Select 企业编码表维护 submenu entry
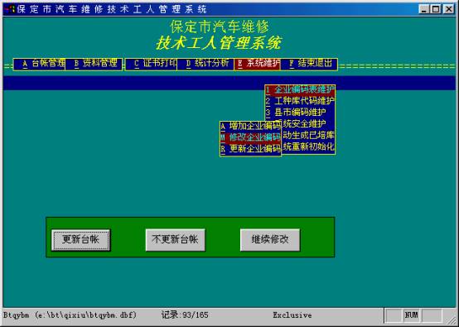The image size is (459, 327). [300, 89]
